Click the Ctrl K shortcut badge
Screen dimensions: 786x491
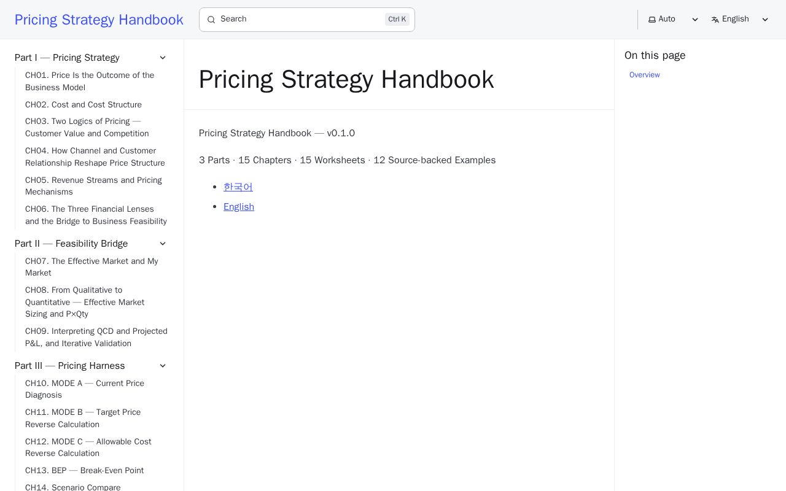(397, 20)
